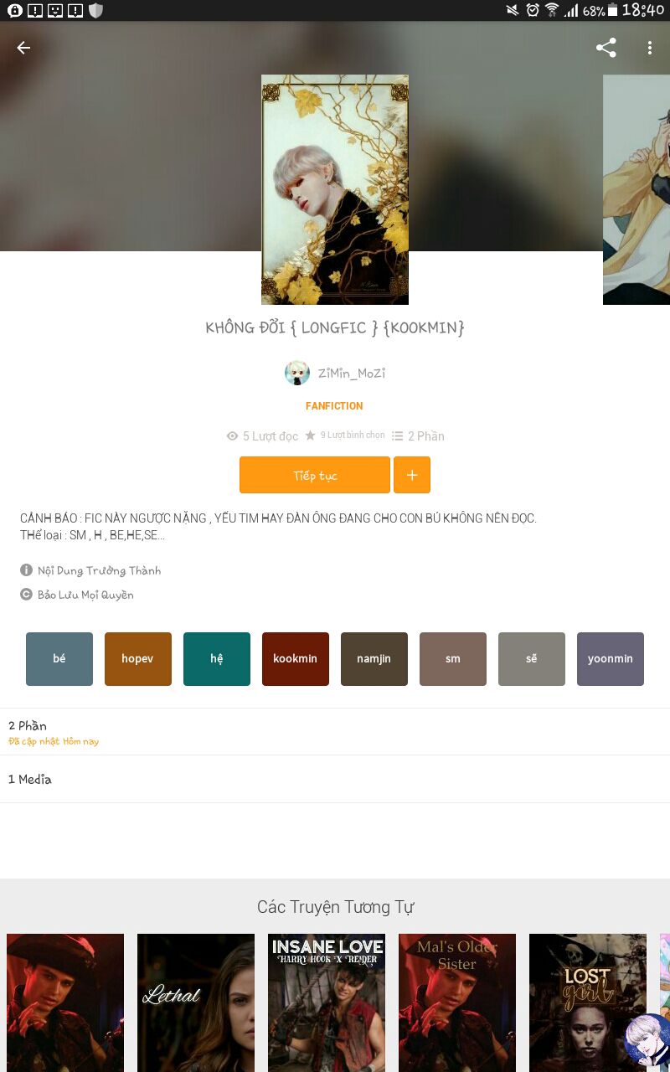Screen dimensions: 670x1072
Task: Expand the 2 Phần parts list
Action: (x=335, y=732)
